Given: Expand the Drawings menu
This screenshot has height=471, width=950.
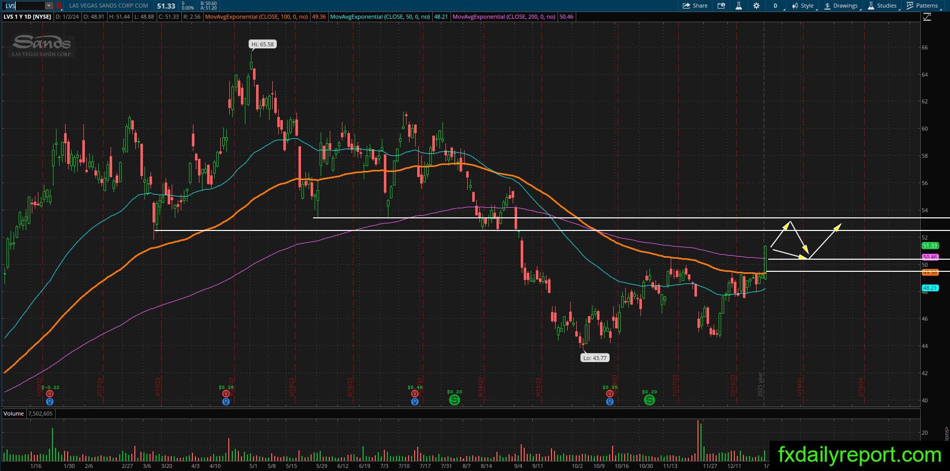Looking at the screenshot, I should 842,6.
